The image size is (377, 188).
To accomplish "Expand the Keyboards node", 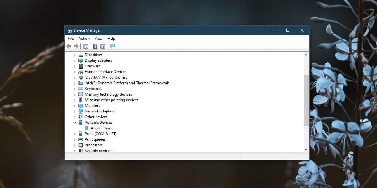I will 74,89.
